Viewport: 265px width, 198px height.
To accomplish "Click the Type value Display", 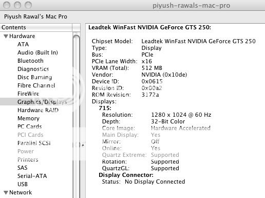I will [x=152, y=48].
